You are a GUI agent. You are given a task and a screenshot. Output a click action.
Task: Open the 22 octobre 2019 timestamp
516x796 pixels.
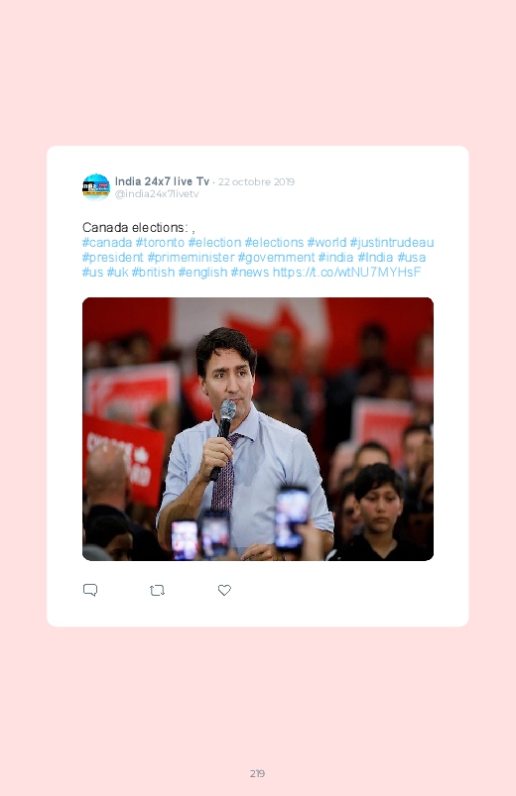coord(256,181)
